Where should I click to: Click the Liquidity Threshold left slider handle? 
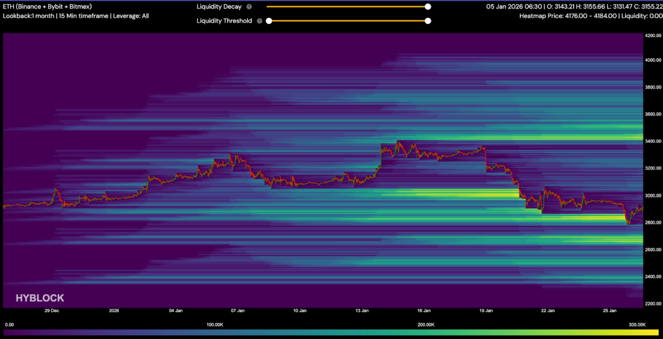point(269,21)
